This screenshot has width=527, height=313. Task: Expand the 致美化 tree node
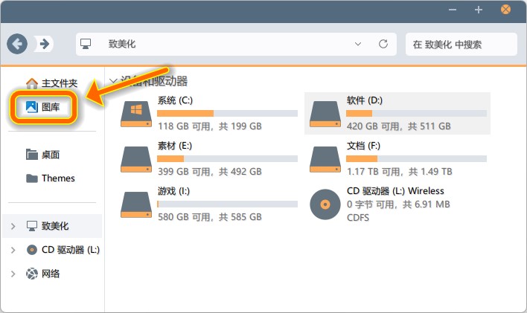(13, 226)
